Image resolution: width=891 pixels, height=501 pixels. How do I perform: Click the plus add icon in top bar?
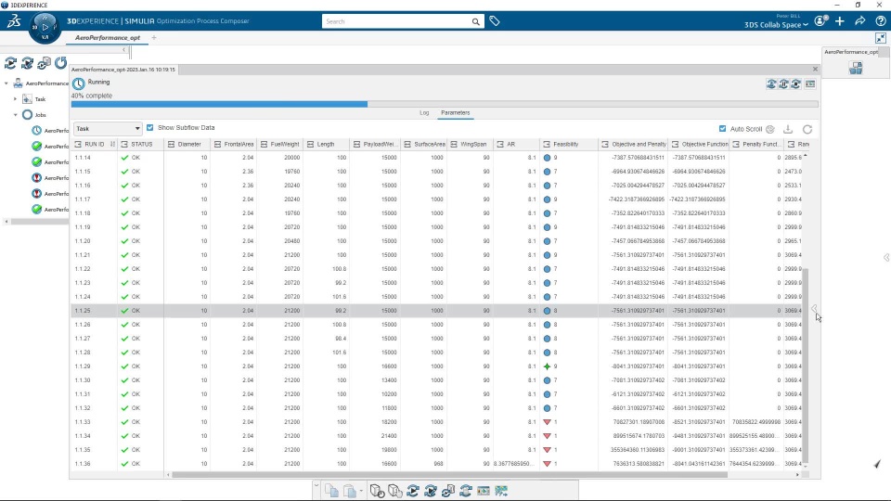coord(840,21)
